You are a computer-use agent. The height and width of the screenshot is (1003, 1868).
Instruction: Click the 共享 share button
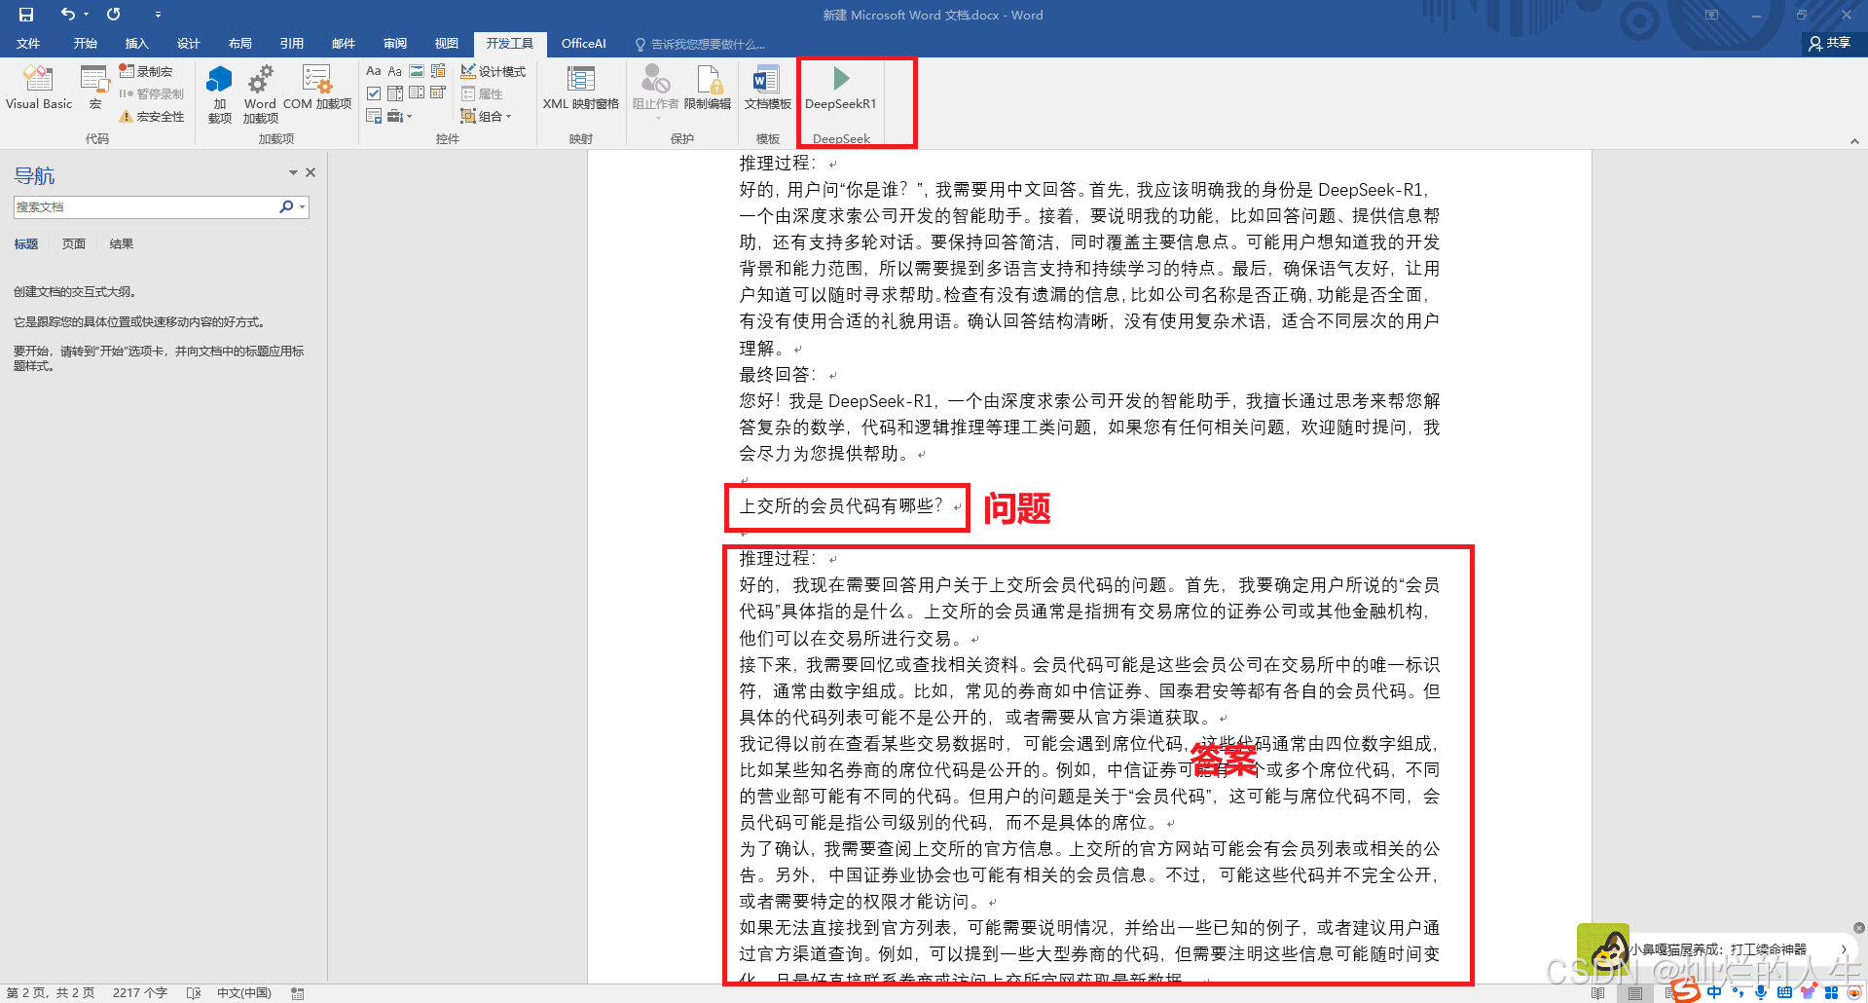(1830, 43)
